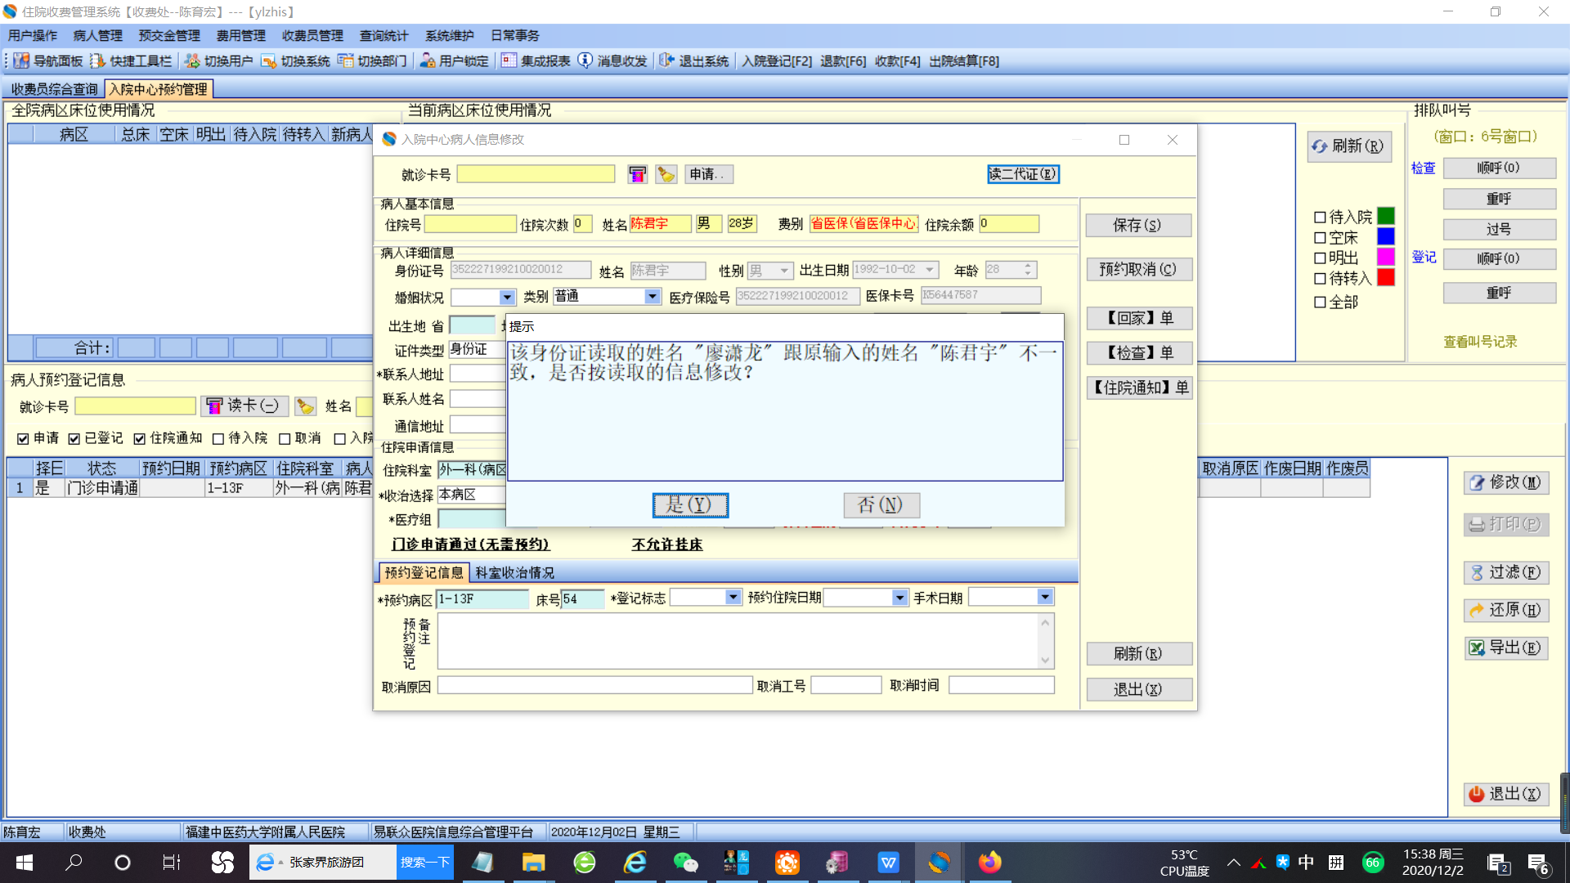The image size is (1570, 883).
Task: Open WeChat from the taskbar
Action: pyautogui.click(x=685, y=863)
